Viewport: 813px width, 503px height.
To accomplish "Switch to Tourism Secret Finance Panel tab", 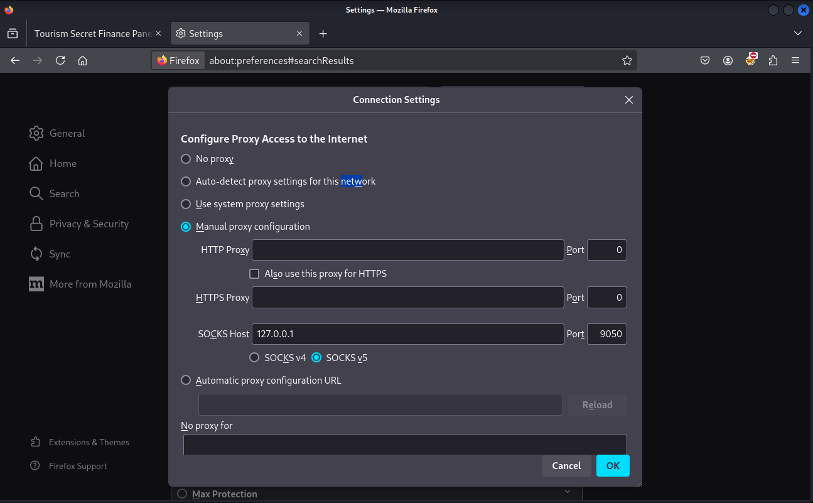I will tap(92, 33).
